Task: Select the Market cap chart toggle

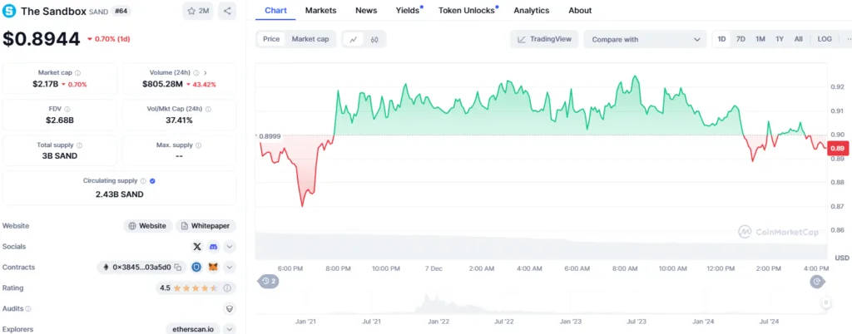Action: click(310, 39)
